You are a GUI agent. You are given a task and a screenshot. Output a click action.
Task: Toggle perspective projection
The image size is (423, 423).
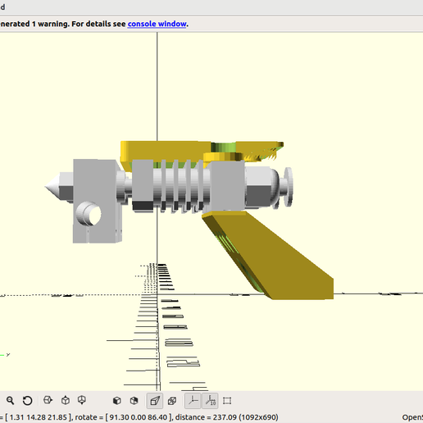tap(155, 401)
